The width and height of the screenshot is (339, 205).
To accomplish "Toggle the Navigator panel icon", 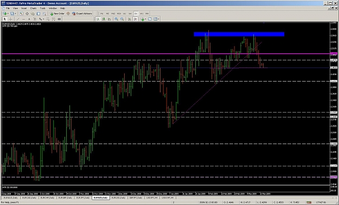I will point(33,14).
